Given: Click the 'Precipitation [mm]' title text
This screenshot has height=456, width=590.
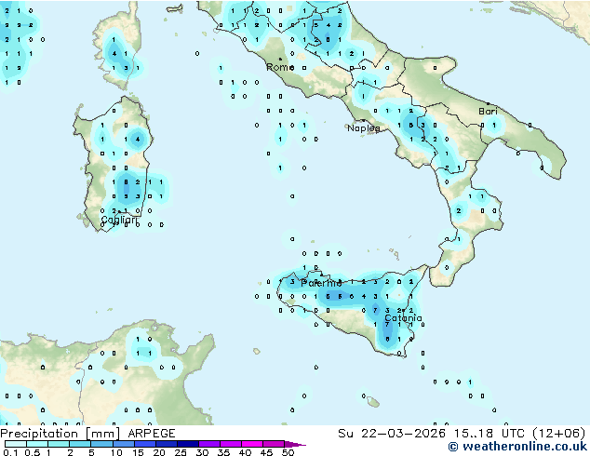Looking at the screenshot, I should (60, 434).
